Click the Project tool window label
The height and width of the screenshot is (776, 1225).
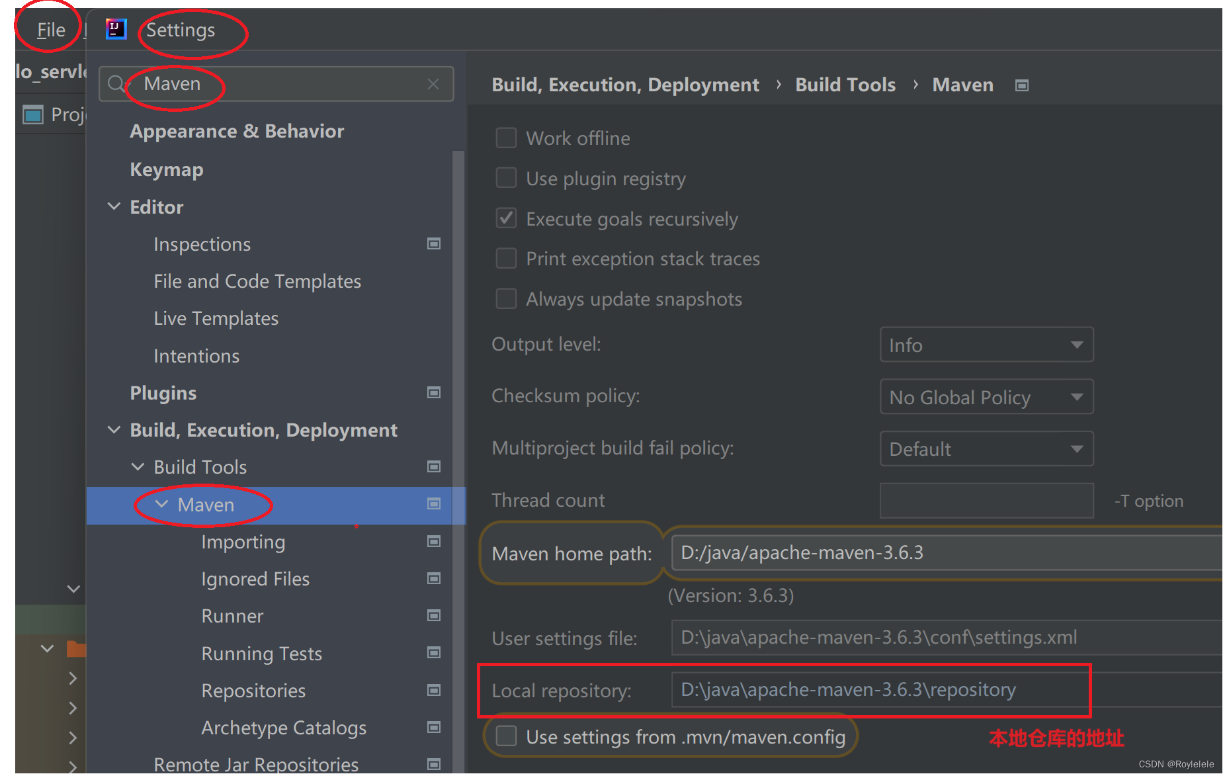pyautogui.click(x=67, y=115)
